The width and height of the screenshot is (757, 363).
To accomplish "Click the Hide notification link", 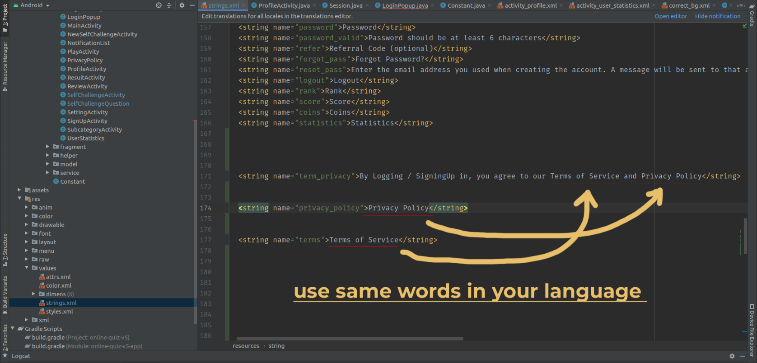I will [x=718, y=16].
